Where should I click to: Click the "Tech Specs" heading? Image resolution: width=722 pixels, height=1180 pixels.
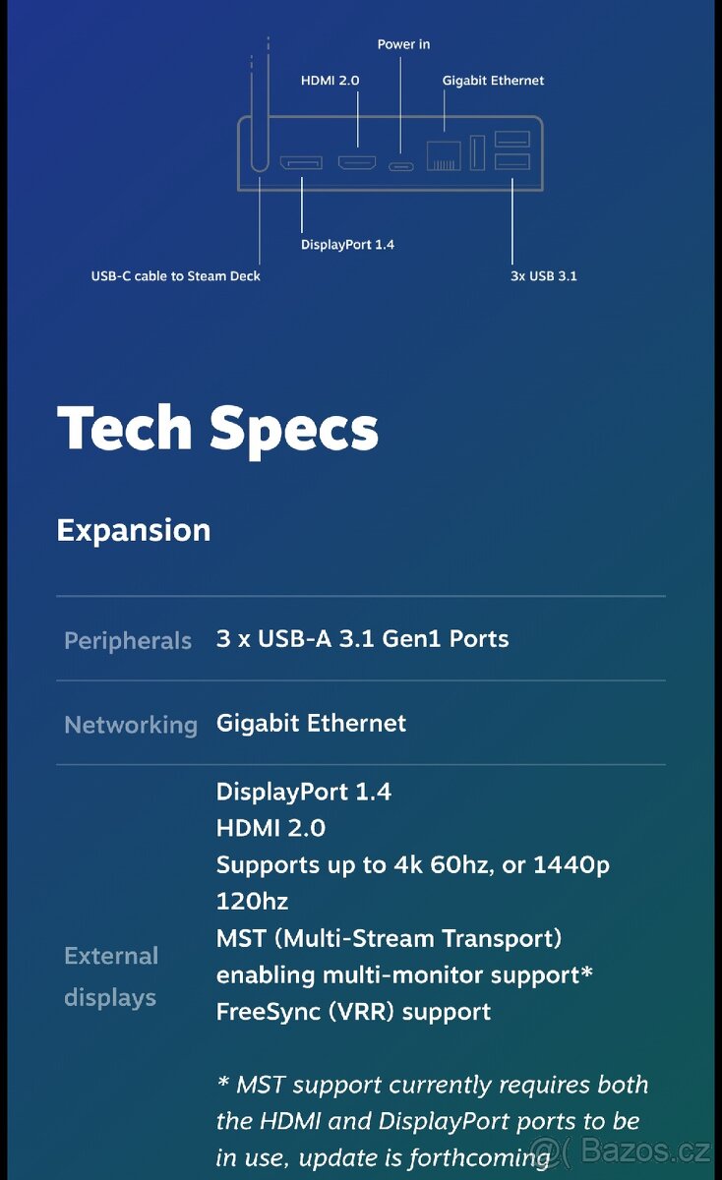pyautogui.click(x=217, y=428)
